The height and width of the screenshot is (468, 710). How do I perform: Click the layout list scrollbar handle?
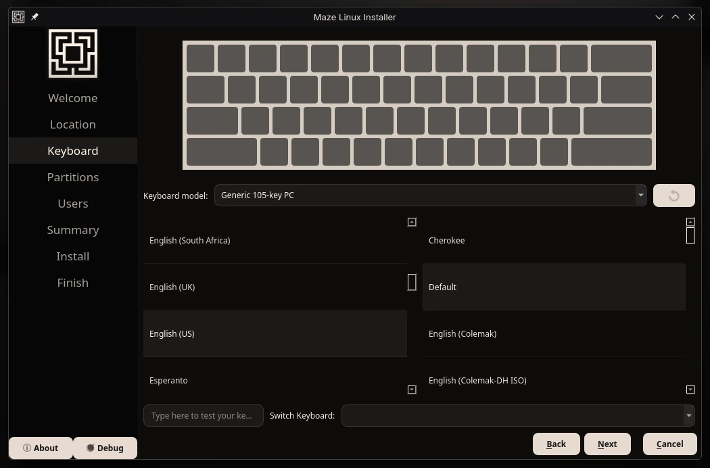[x=412, y=282]
